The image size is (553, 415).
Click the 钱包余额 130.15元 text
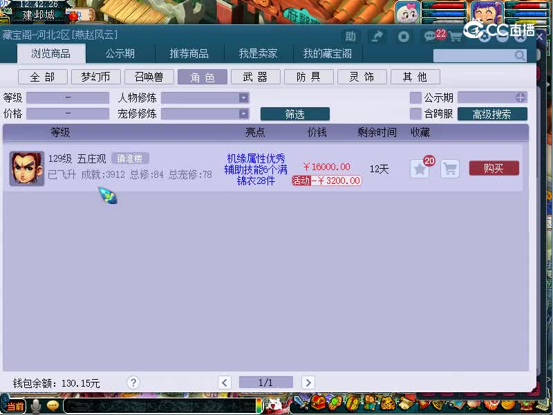(x=57, y=383)
